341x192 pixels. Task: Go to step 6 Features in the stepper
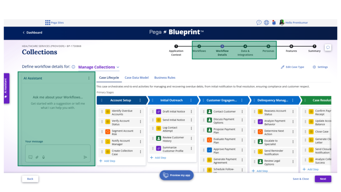point(291,47)
